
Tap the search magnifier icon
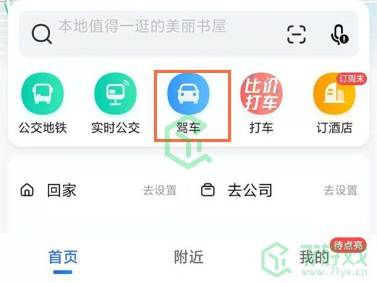(42, 34)
